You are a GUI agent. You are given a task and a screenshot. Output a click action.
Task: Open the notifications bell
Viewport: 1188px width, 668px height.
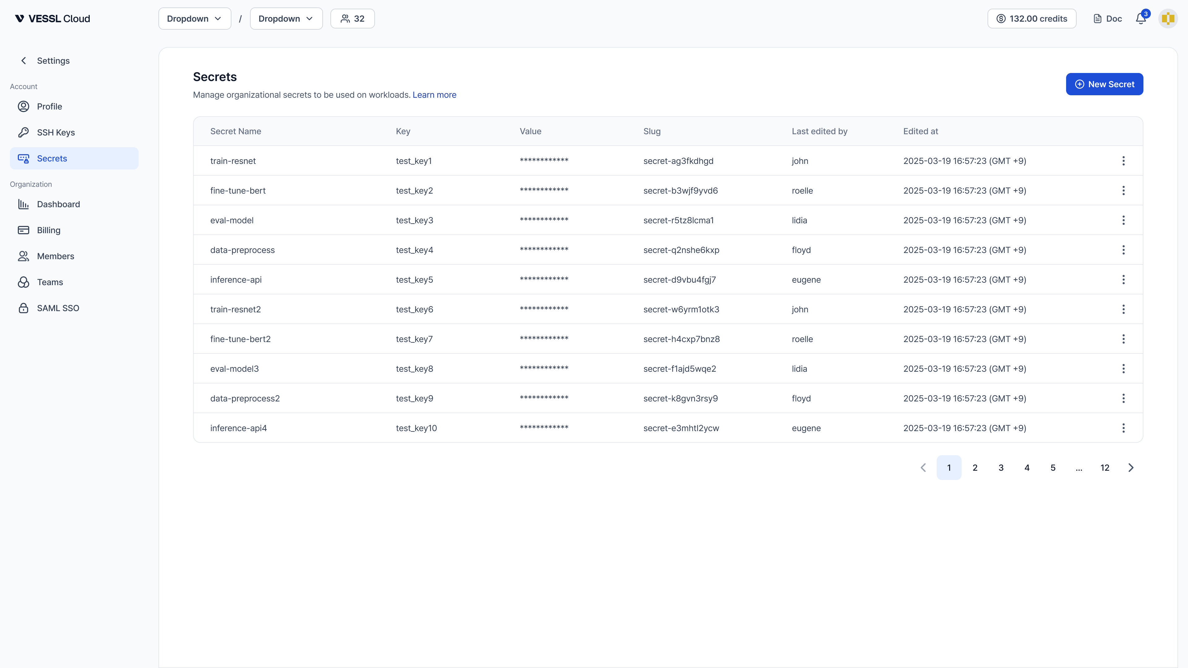[1140, 19]
